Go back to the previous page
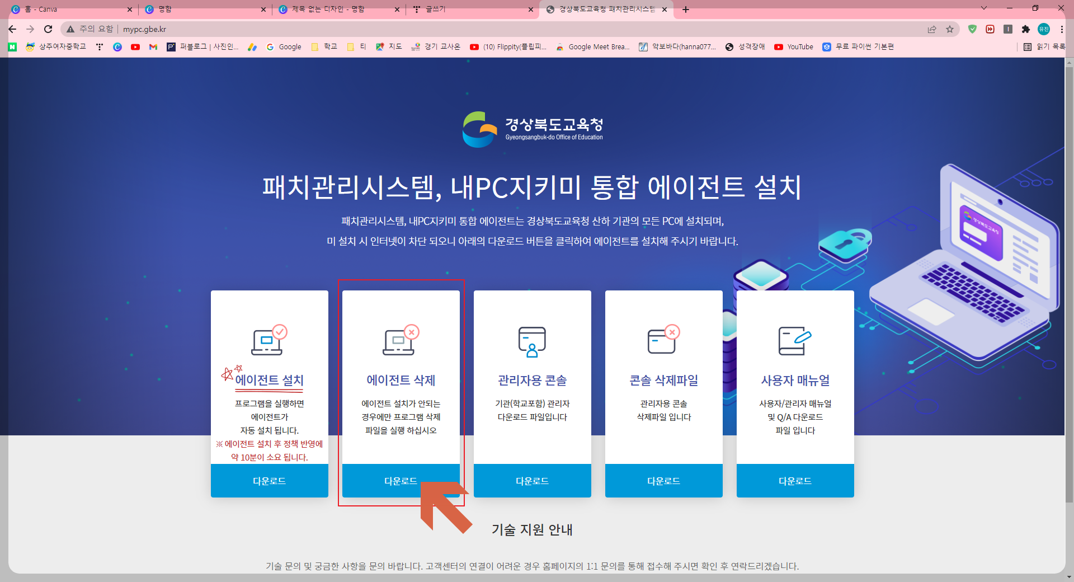Screen dimensions: 1074x582 (12, 29)
